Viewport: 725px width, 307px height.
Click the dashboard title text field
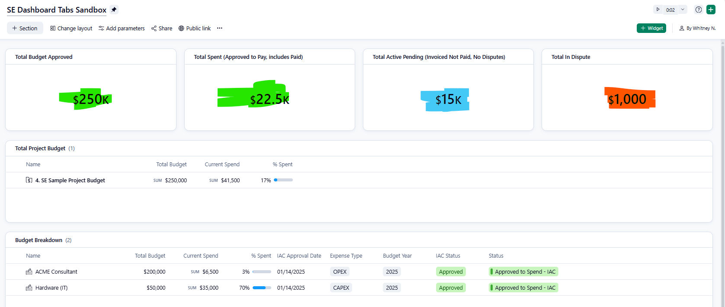[57, 10]
